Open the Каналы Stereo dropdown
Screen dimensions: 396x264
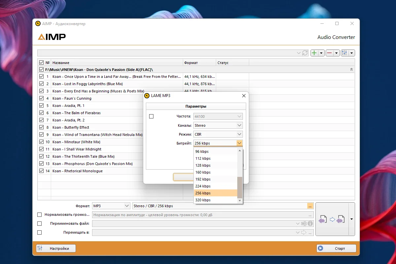pyautogui.click(x=218, y=125)
